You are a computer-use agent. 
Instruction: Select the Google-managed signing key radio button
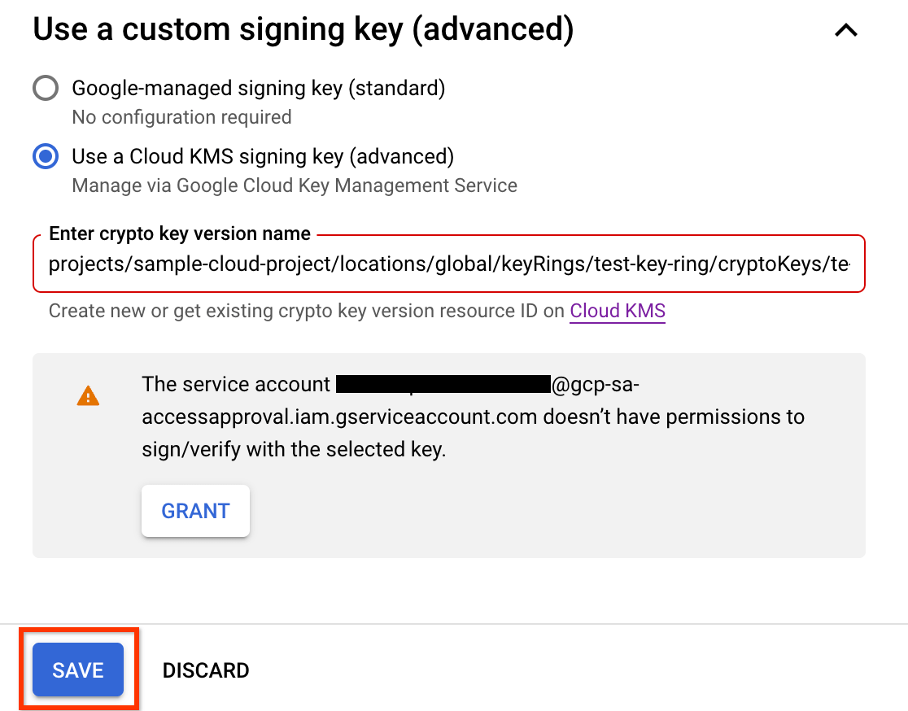(x=46, y=88)
